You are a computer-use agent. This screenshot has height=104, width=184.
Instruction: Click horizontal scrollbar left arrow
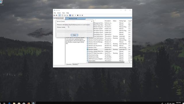click(87, 62)
